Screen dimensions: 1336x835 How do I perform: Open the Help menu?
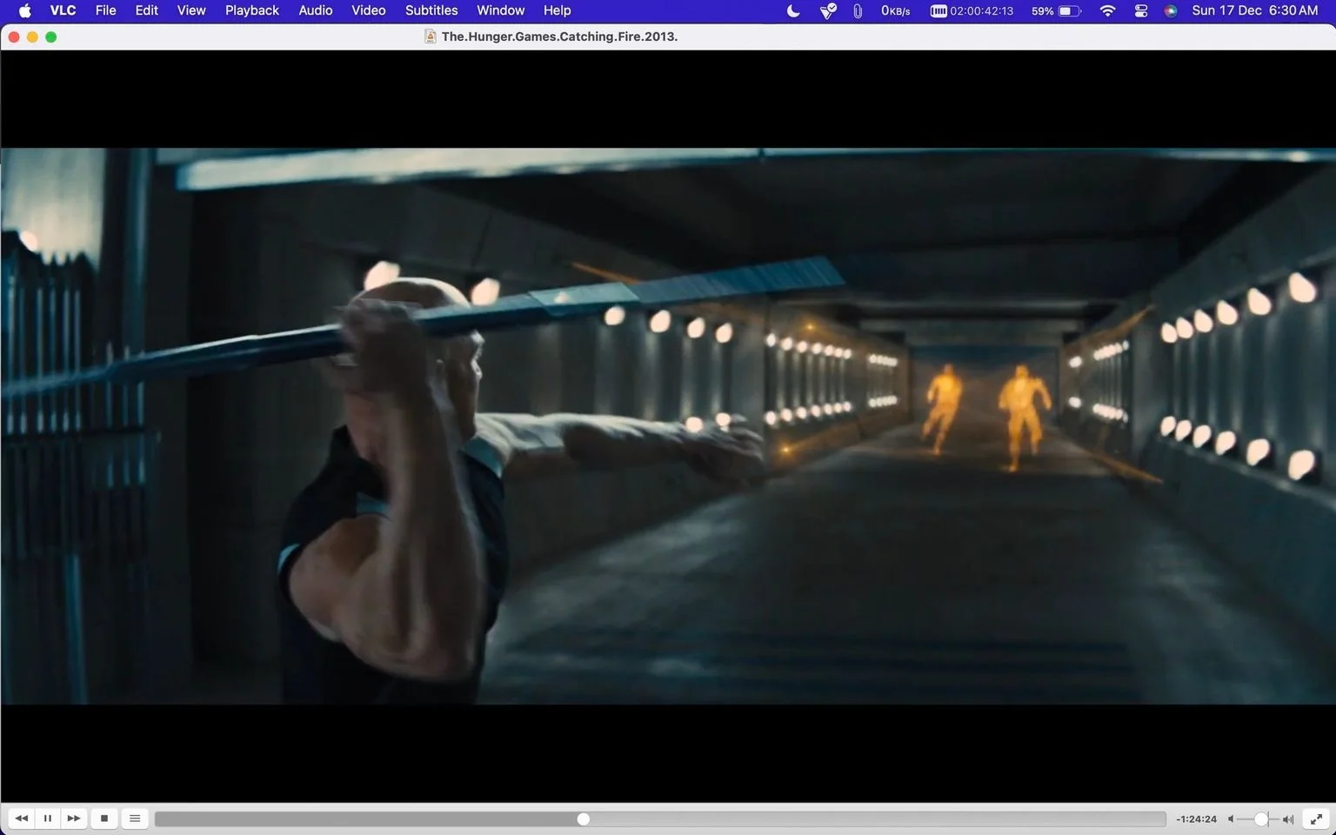558,10
